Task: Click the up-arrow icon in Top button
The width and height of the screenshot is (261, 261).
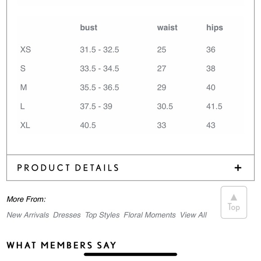Action: 234,198
